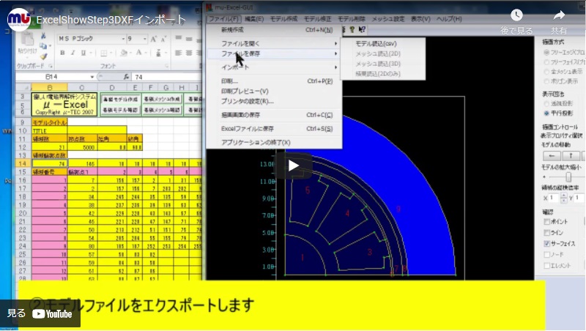Click the yellow help icon in mu-Excel-GUI toolbar

point(352,29)
